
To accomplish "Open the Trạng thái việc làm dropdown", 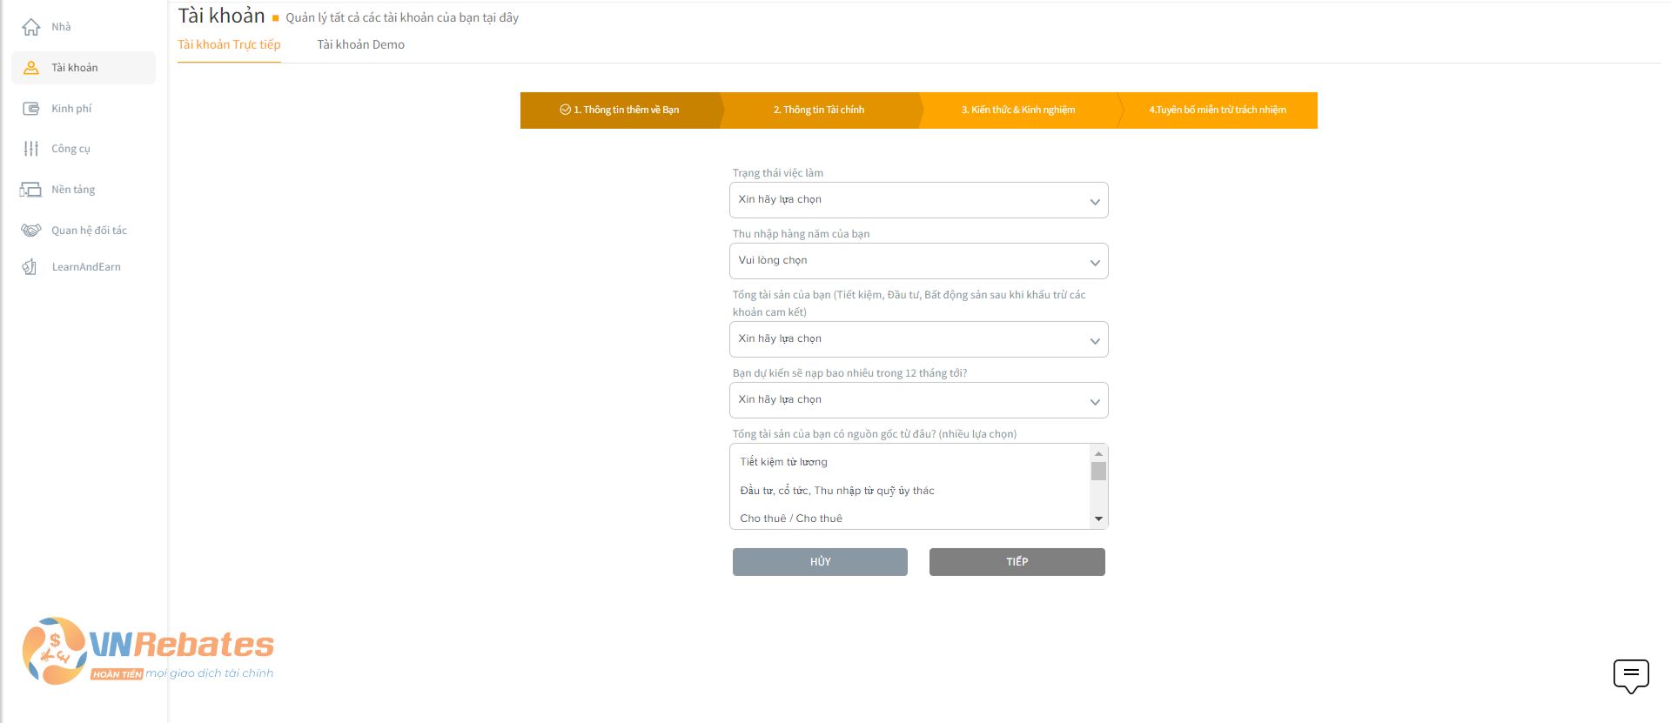I will tap(919, 200).
